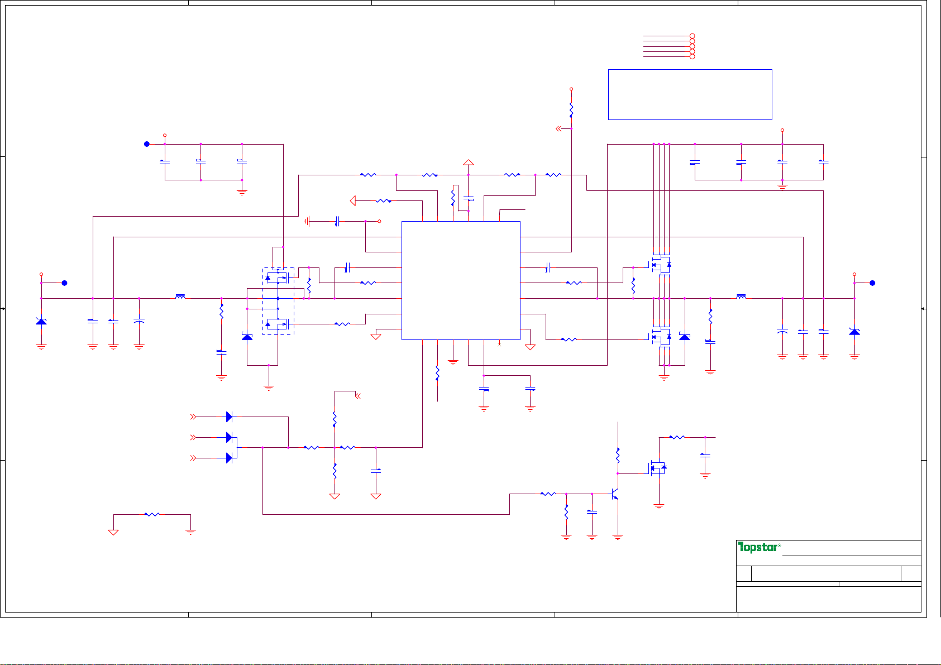Select the large central IC rectangle
Image resolution: width=941 pixels, height=665 pixels.
pyautogui.click(x=461, y=280)
